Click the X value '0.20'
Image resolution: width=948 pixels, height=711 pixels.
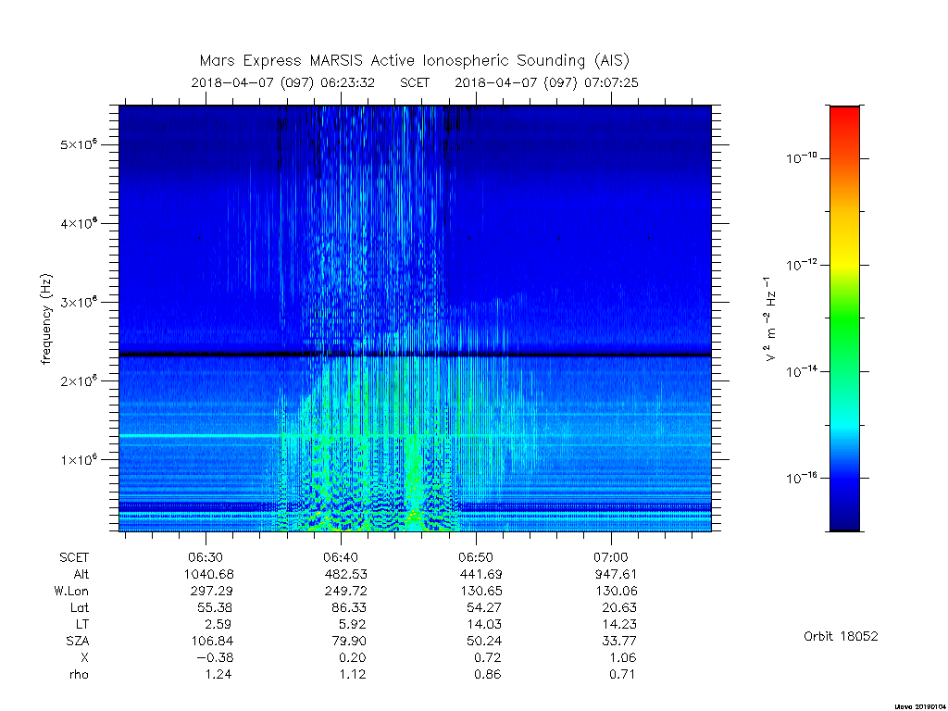point(353,658)
